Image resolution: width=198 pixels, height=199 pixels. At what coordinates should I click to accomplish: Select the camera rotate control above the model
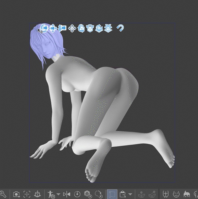pyautogui.click(x=44, y=28)
